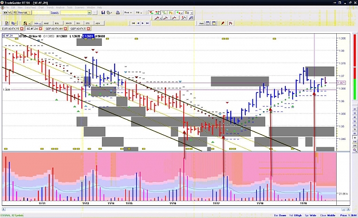This screenshot has height=218, width=358.
Task: Close the EUR A0-FX,15 tab
Action: (x=22, y=29)
